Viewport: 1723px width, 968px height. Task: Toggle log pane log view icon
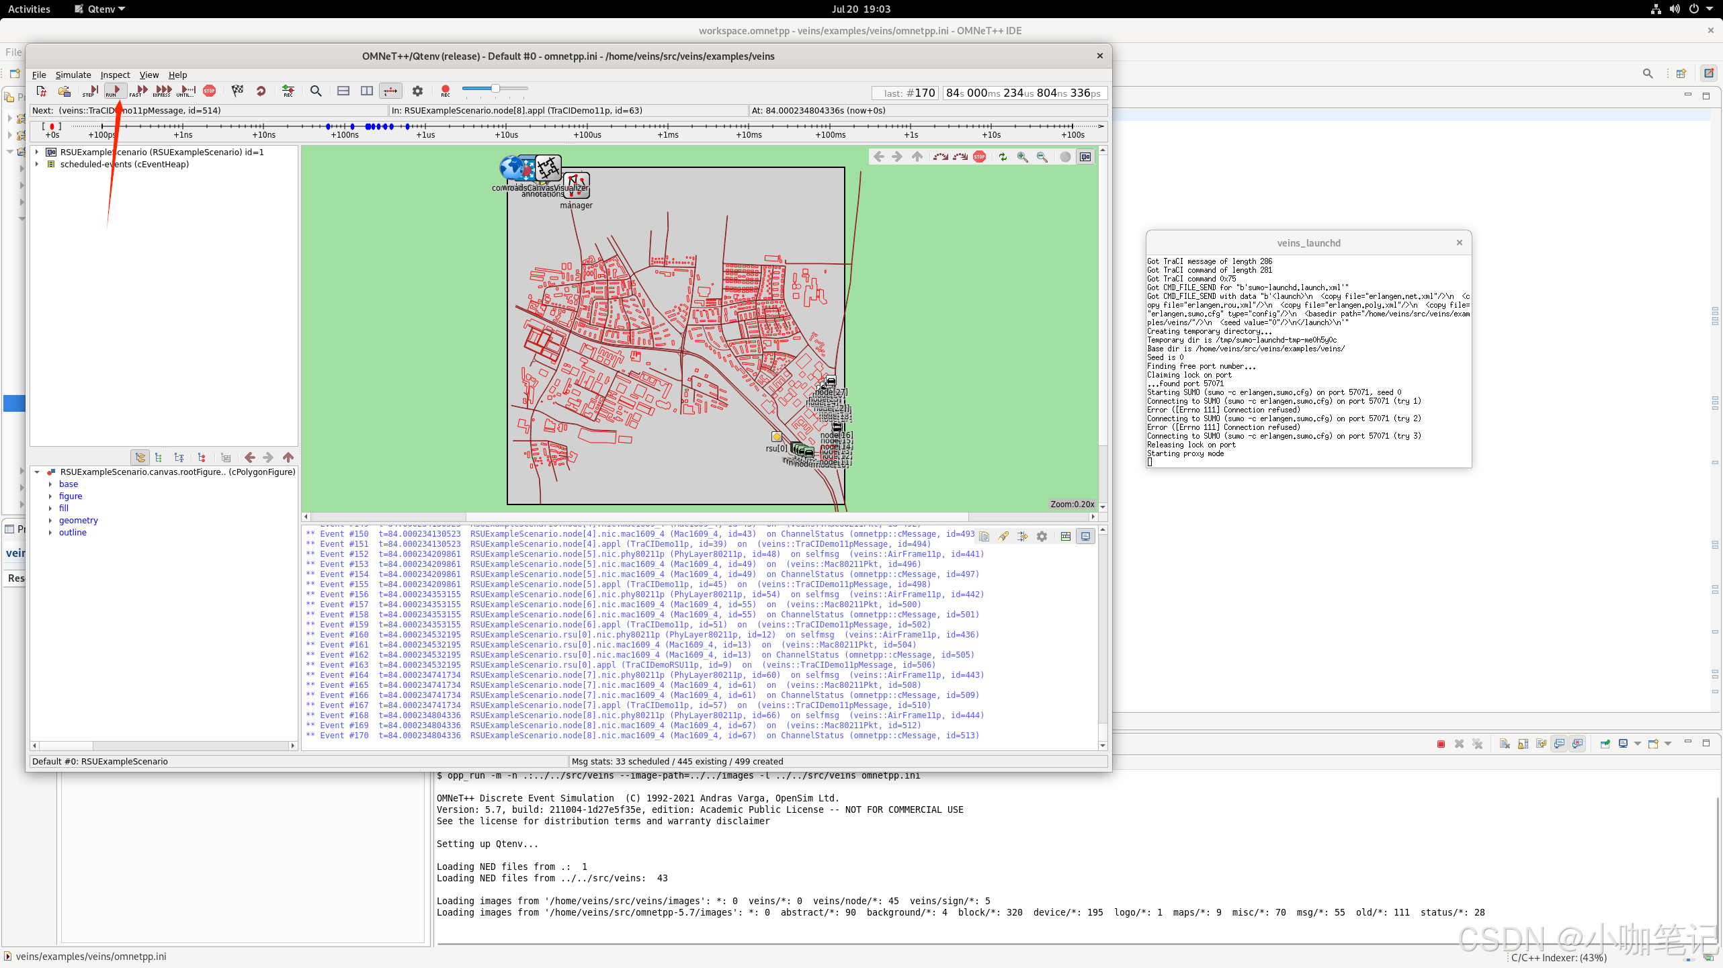1086,537
